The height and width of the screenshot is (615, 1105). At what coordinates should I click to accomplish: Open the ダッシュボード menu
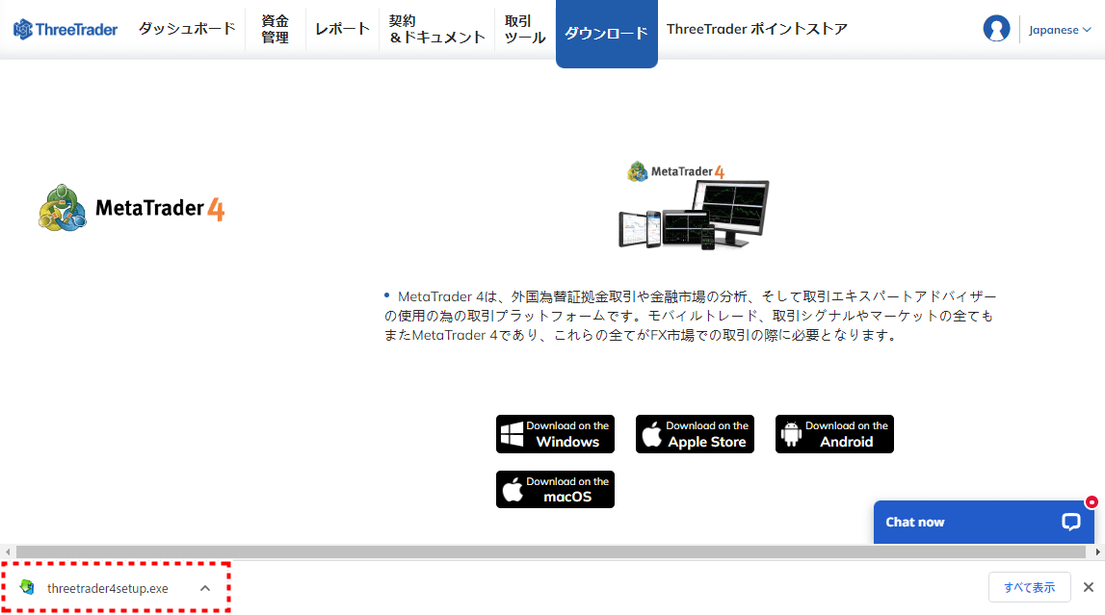click(187, 29)
